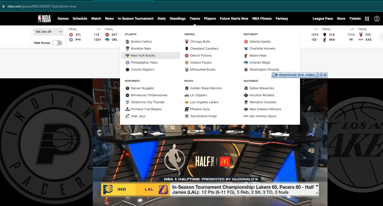Click the Brooklyn Nets team logo
The width and height of the screenshot is (383, 206).
click(x=127, y=49)
